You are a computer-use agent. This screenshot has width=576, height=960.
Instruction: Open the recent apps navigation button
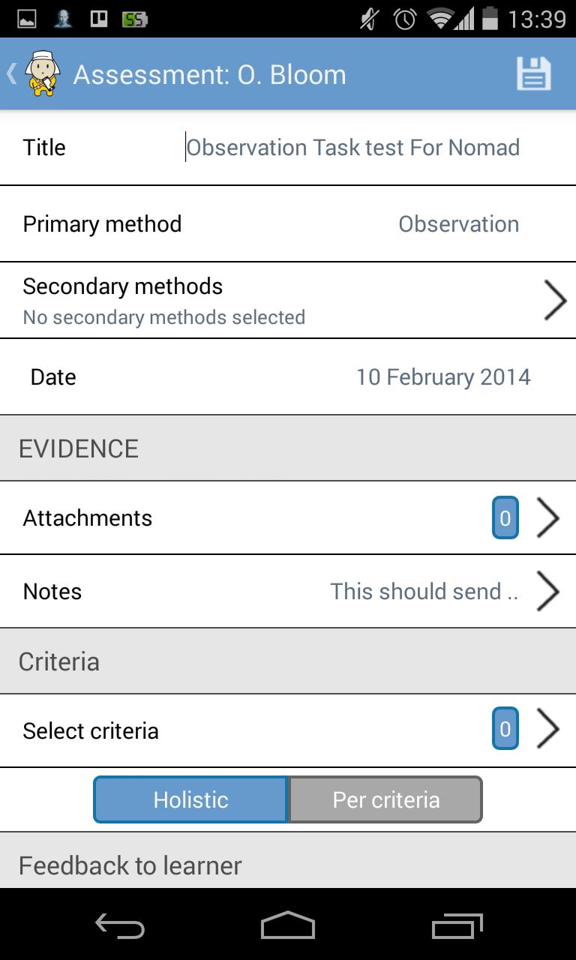(457, 926)
